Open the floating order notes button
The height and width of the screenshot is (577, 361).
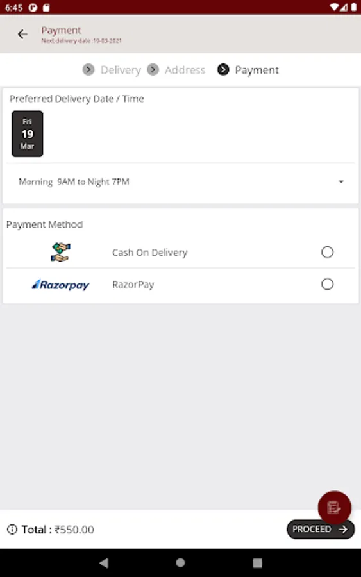(x=334, y=508)
